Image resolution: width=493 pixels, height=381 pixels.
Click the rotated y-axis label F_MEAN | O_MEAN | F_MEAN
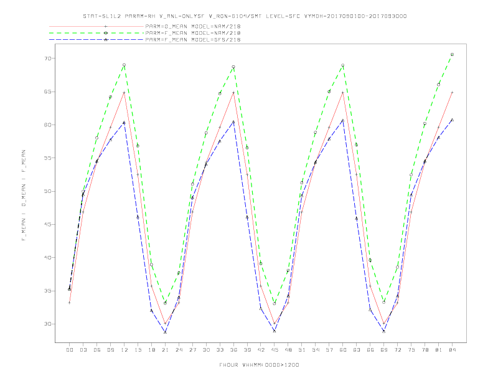click(x=24, y=195)
